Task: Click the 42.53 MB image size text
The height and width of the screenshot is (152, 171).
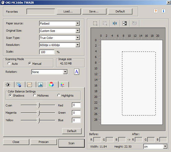Action: (66, 63)
